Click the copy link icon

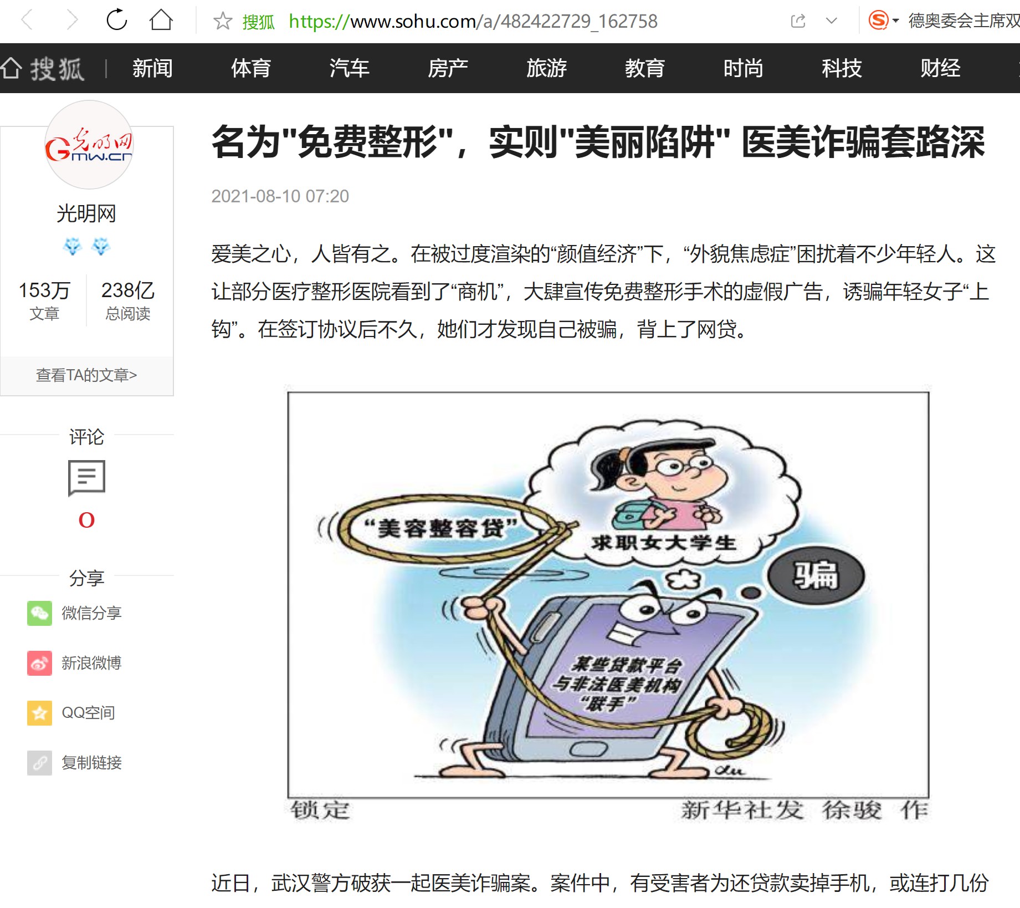39,763
